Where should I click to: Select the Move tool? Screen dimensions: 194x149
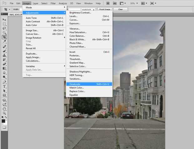[4, 19]
